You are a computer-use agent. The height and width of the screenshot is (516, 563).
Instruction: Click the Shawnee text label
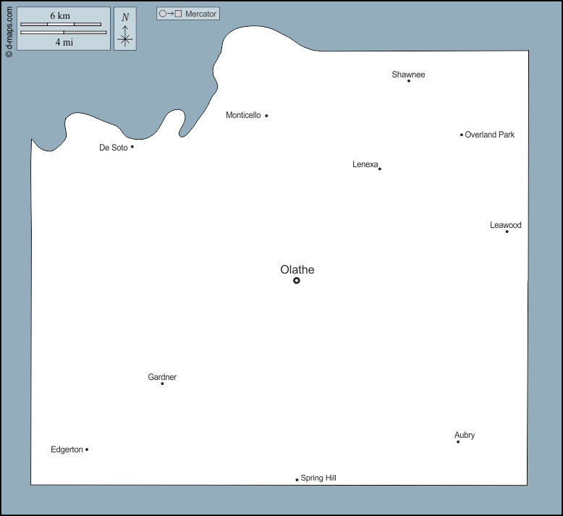[x=408, y=75]
